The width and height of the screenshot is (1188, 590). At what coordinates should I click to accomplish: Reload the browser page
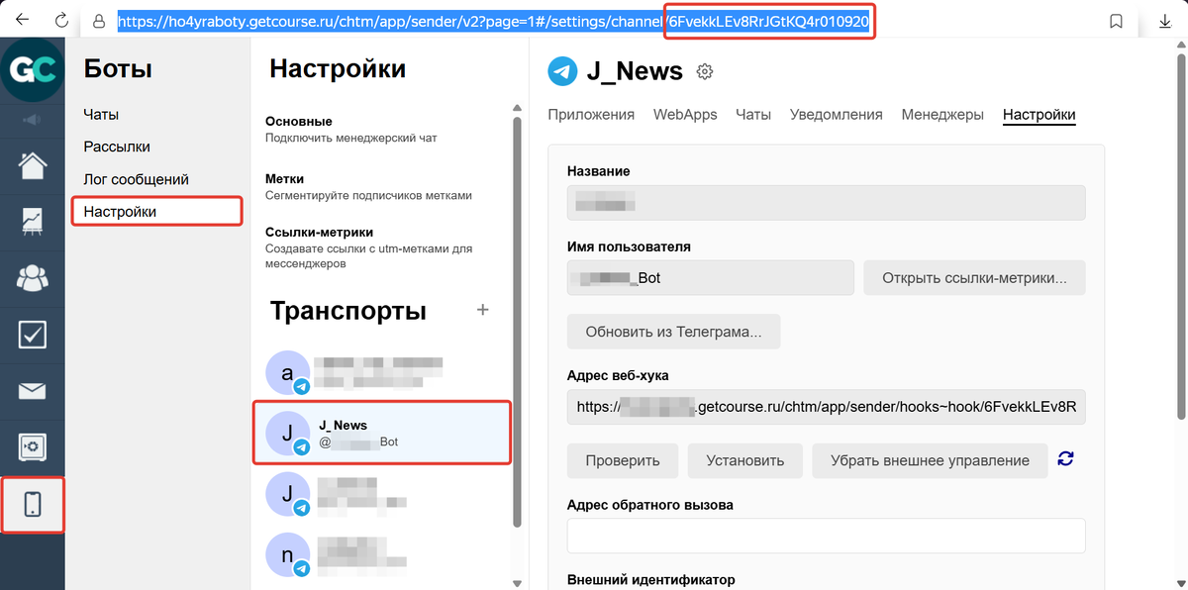pyautogui.click(x=61, y=21)
